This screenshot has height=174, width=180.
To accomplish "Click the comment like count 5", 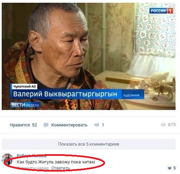I will pos(175,168).
